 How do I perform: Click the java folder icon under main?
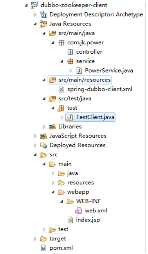[x=61, y=173]
